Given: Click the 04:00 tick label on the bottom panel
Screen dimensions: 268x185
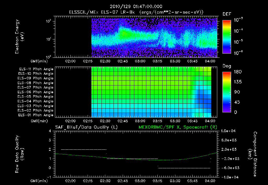Looking at the screenshot, I should pyautogui.click(x=210, y=181).
